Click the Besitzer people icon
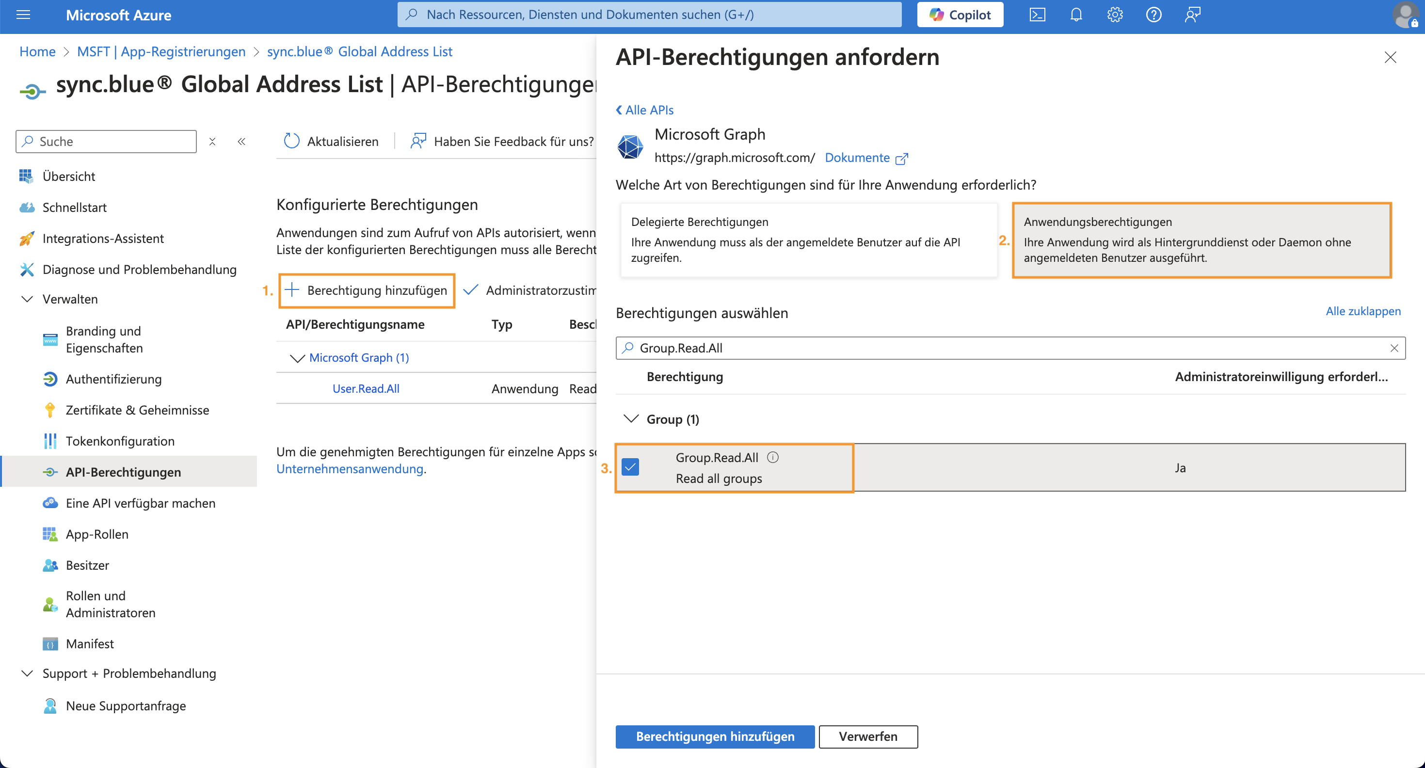Image resolution: width=1425 pixels, height=768 pixels. tap(50, 565)
